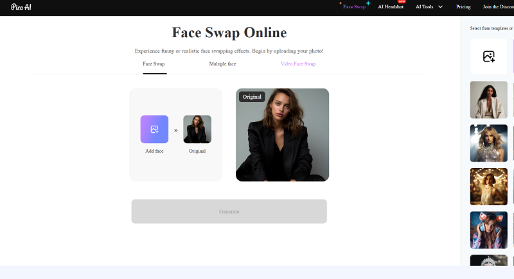
Task: Open the Face Swap nav link
Action: click(354, 7)
